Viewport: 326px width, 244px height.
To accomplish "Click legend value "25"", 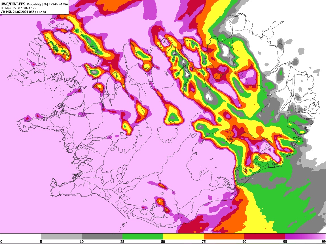I will (122, 241).
